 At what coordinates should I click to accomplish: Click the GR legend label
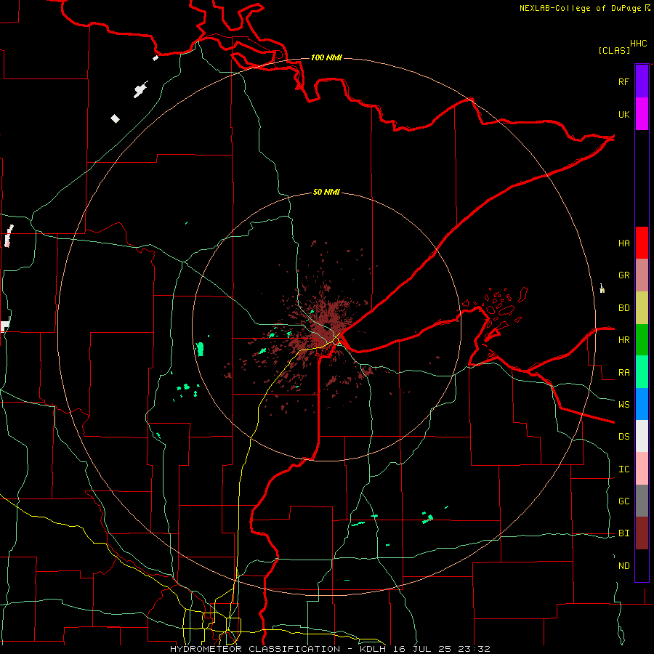coord(623,275)
